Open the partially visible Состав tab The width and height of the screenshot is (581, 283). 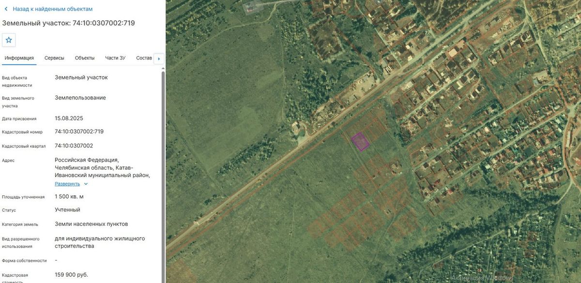coord(144,58)
